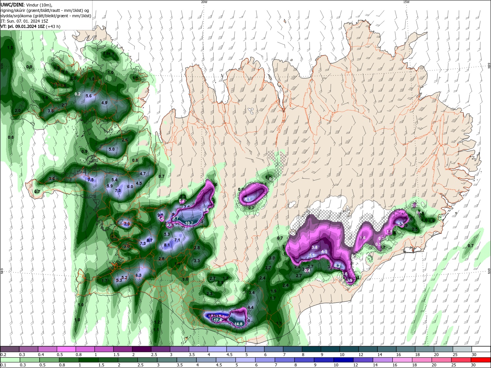Viewport: 491px width, 368px height.
Task: Select dark teal top-row swatch between 9 and 10
Action: click(x=330, y=349)
